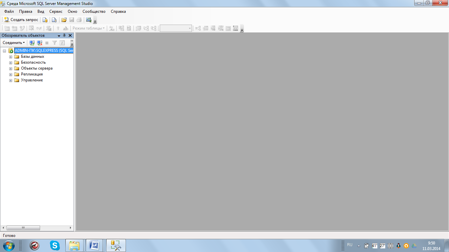The image size is (449, 252).
Task: Open the Соединить dropdown in Object Explorer
Action: 13,43
